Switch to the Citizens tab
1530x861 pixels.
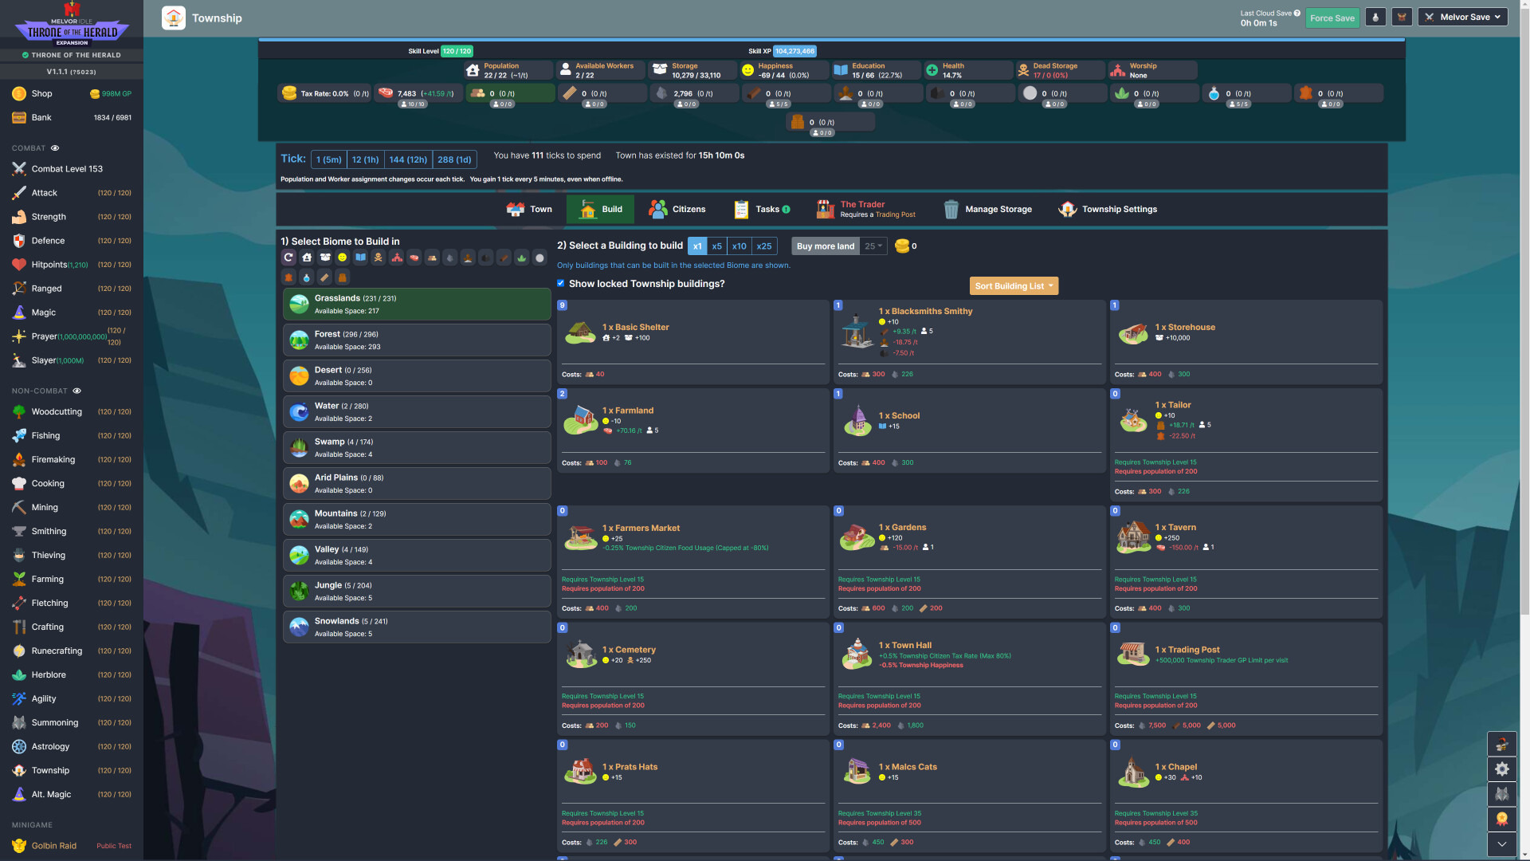[x=677, y=209]
